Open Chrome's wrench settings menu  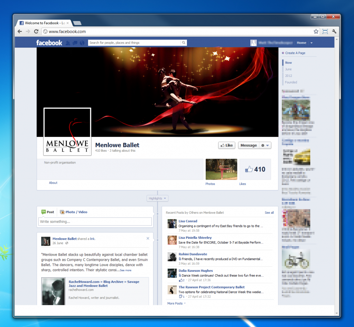(x=334, y=32)
